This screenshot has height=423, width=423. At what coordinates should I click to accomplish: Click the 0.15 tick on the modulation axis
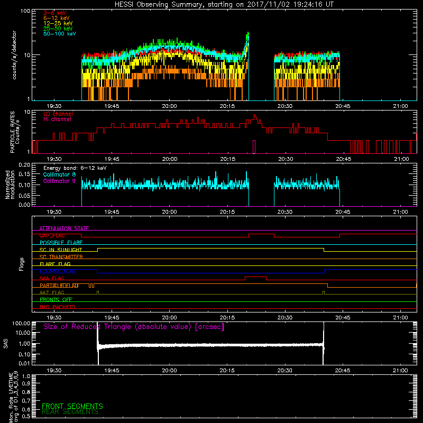click(x=24, y=174)
